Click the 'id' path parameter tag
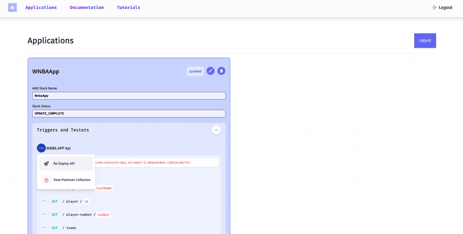 coord(86,201)
